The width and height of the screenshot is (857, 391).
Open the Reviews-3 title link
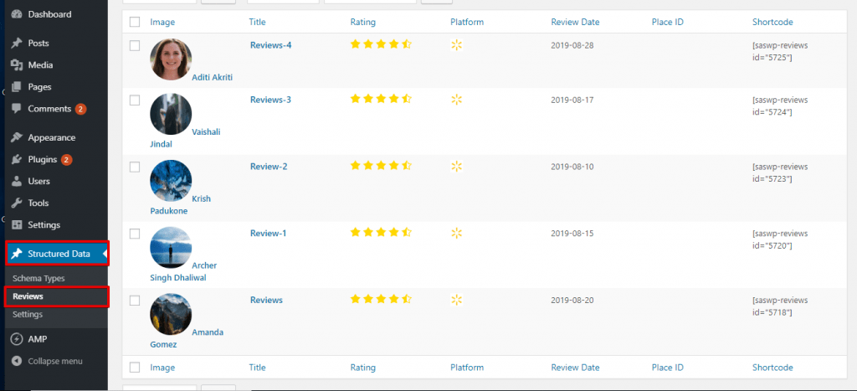(x=270, y=100)
